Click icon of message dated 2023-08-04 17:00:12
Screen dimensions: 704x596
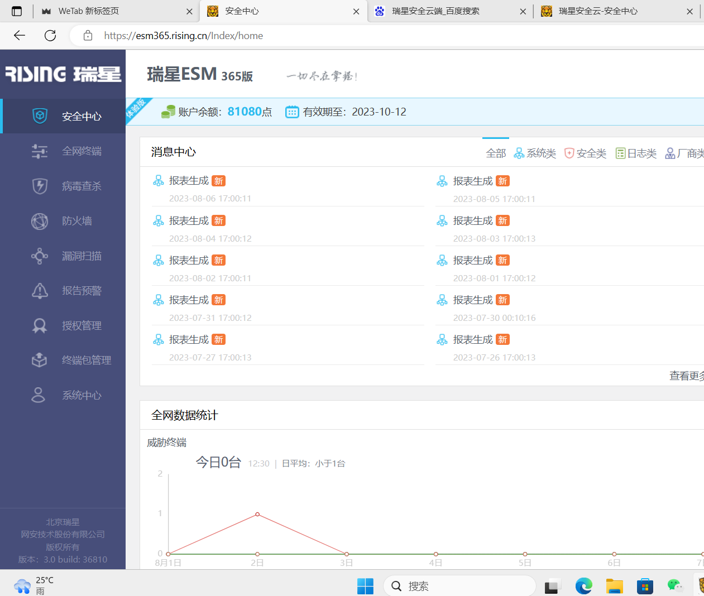[159, 221]
